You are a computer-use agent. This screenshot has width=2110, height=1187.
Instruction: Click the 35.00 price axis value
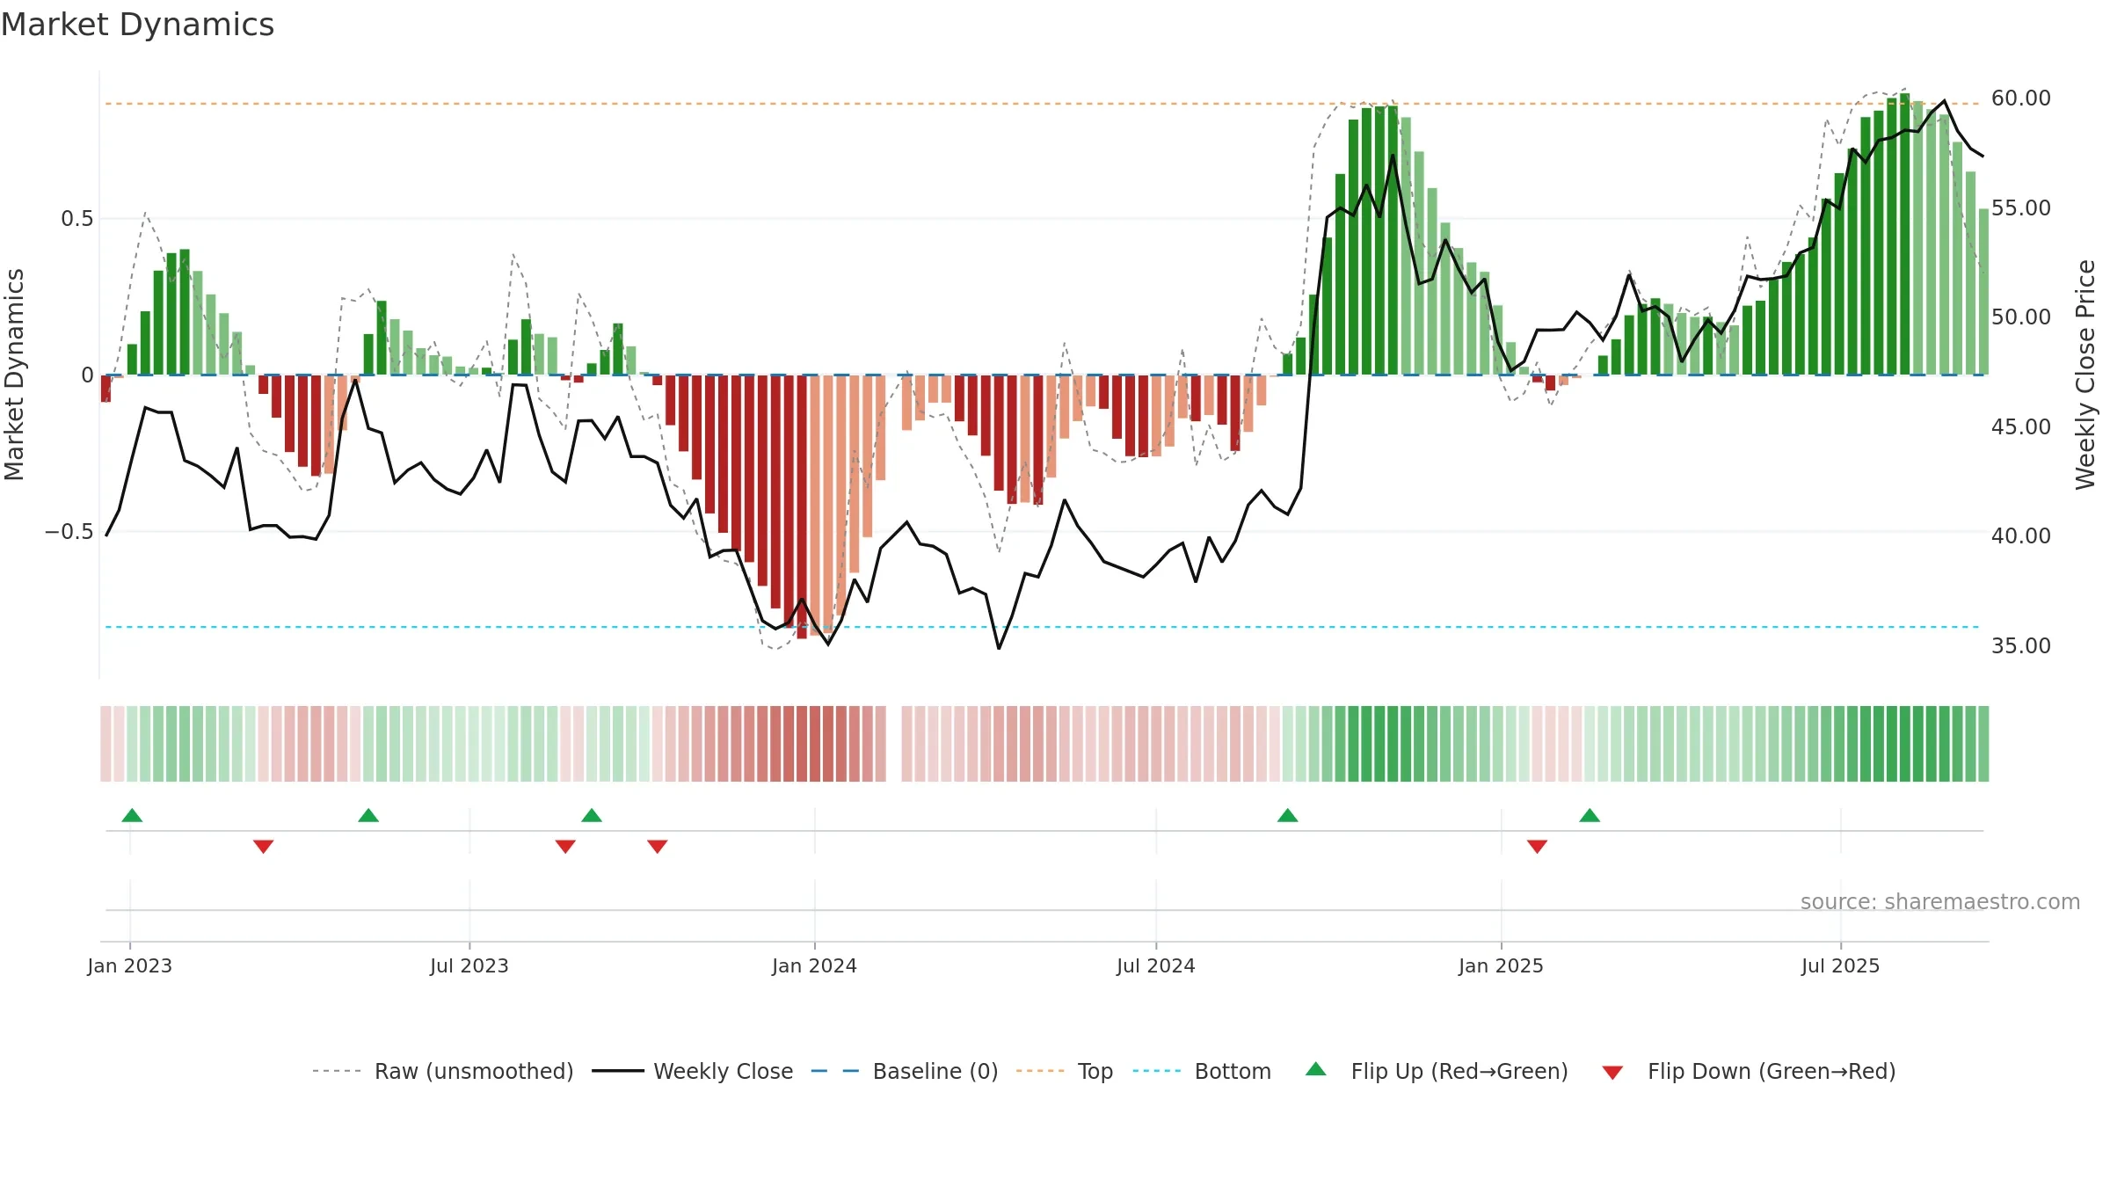tap(2021, 645)
